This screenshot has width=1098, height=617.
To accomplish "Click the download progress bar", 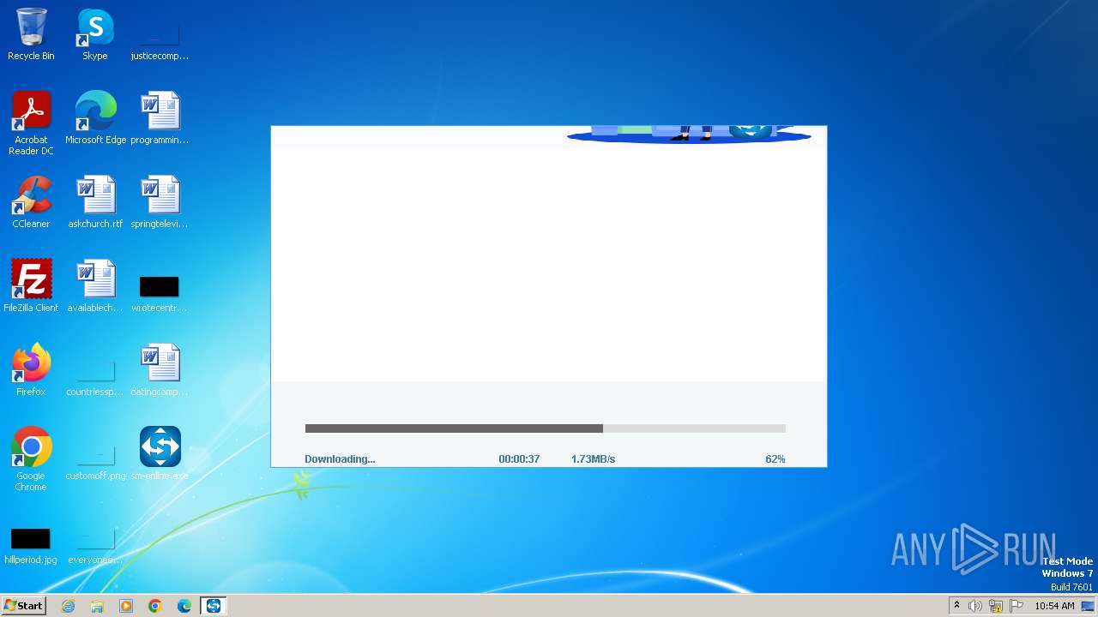I will [x=546, y=428].
